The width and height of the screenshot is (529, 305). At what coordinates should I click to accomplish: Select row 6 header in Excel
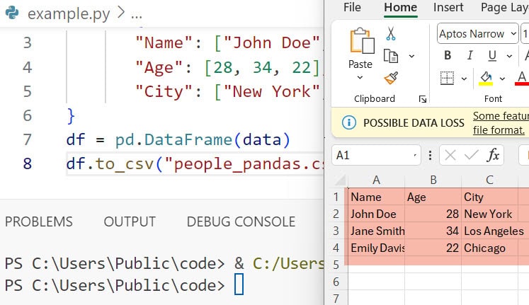pyautogui.click(x=336, y=282)
